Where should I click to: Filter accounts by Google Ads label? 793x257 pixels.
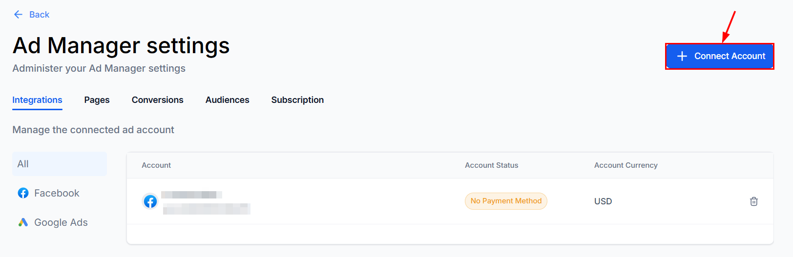click(x=61, y=222)
